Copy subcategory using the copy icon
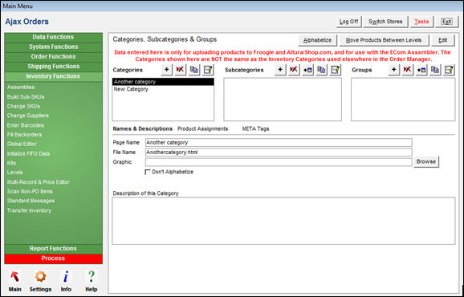This screenshot has height=297, width=464. tap(321, 70)
